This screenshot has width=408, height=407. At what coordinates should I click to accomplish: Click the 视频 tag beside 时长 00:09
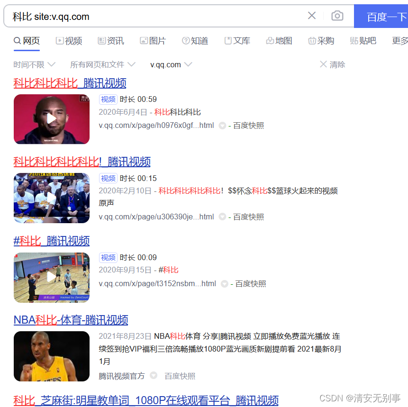[x=108, y=258]
